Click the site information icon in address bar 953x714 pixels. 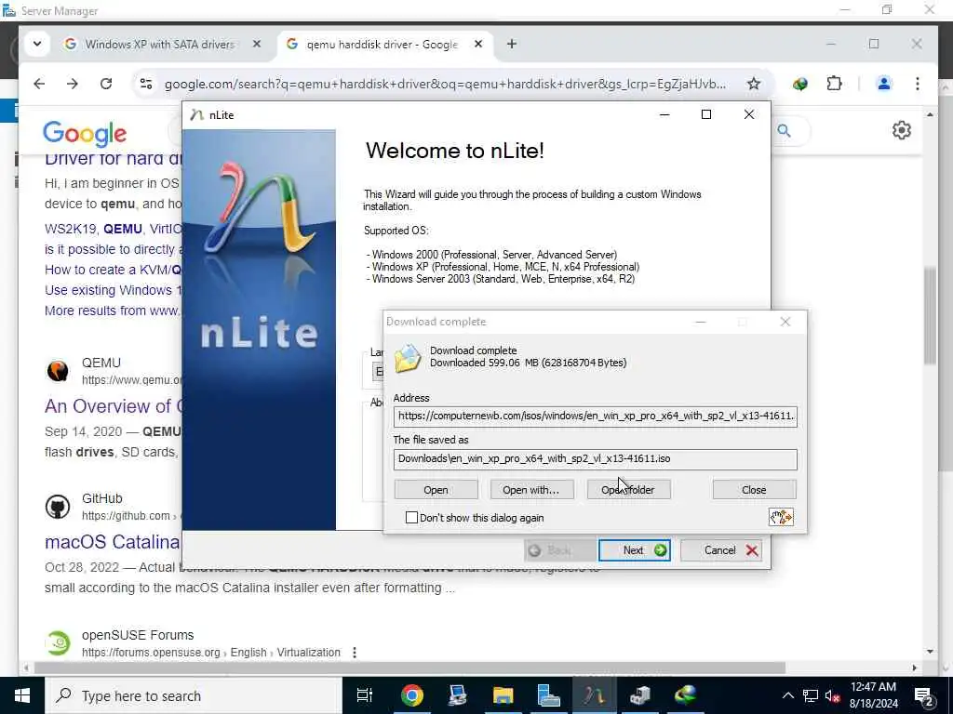pyautogui.click(x=146, y=84)
